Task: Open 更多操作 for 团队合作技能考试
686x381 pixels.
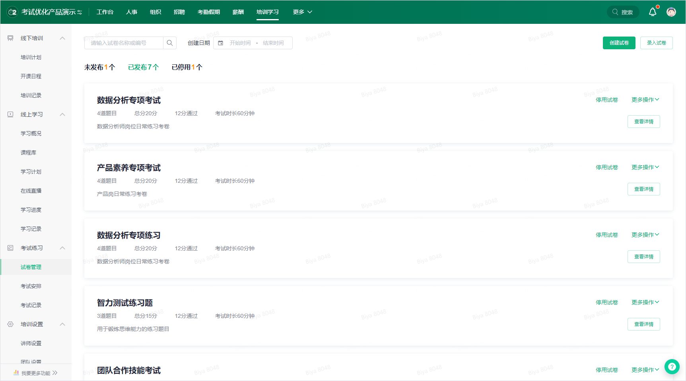Action: click(x=645, y=370)
